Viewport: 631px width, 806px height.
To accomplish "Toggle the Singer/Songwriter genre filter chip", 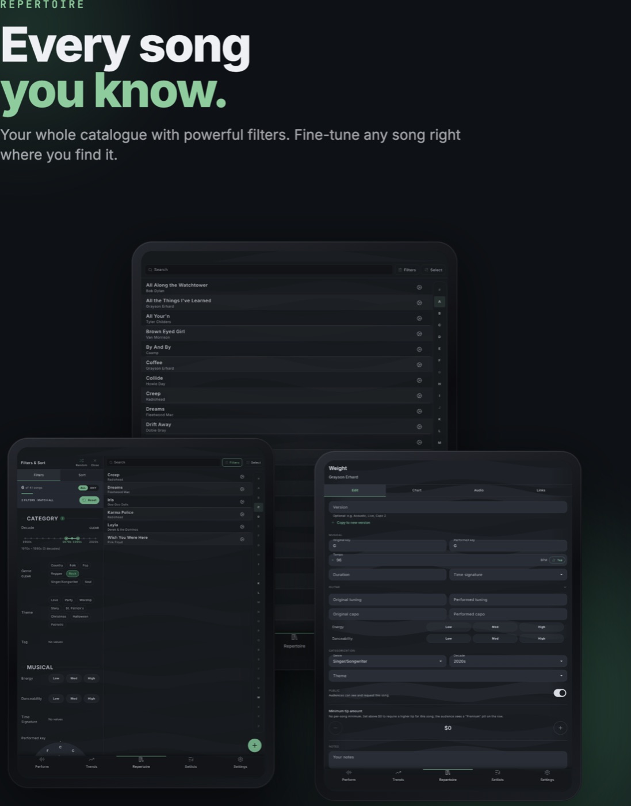I will click(x=64, y=581).
